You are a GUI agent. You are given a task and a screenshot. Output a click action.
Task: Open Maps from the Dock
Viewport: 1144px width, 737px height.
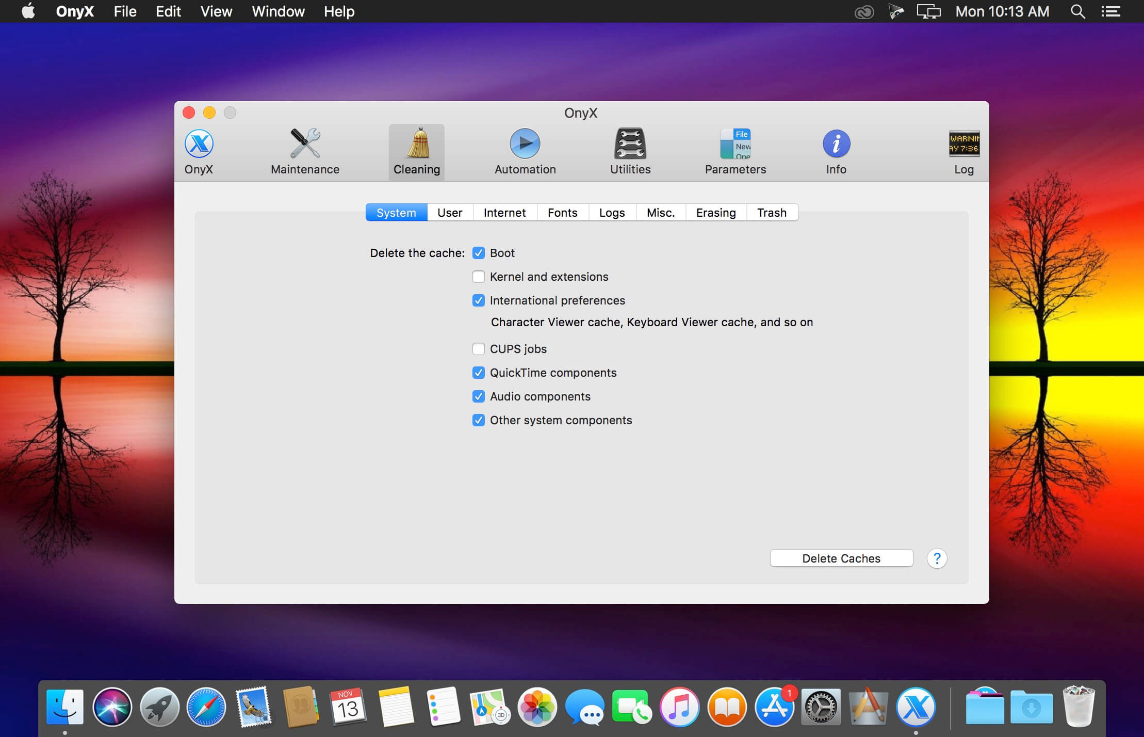click(489, 707)
